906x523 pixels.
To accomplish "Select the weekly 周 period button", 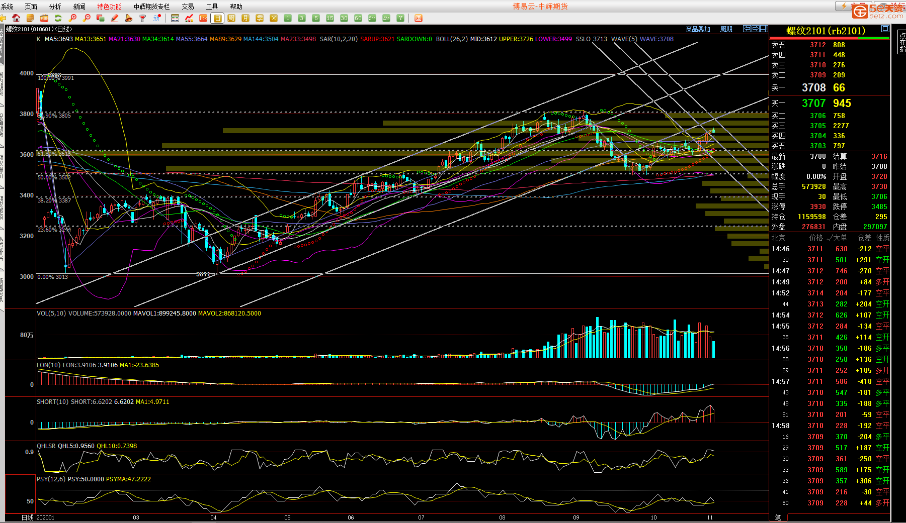I will pyautogui.click(x=231, y=18).
